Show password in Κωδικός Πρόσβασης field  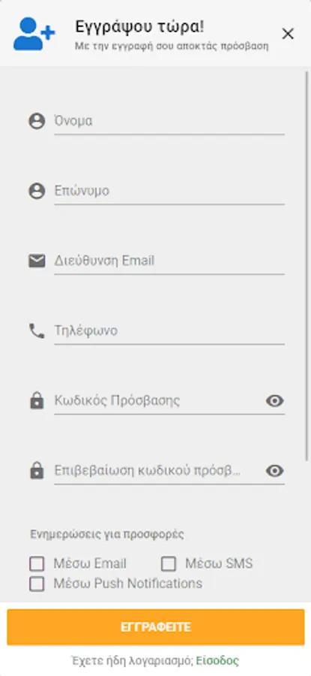(274, 401)
